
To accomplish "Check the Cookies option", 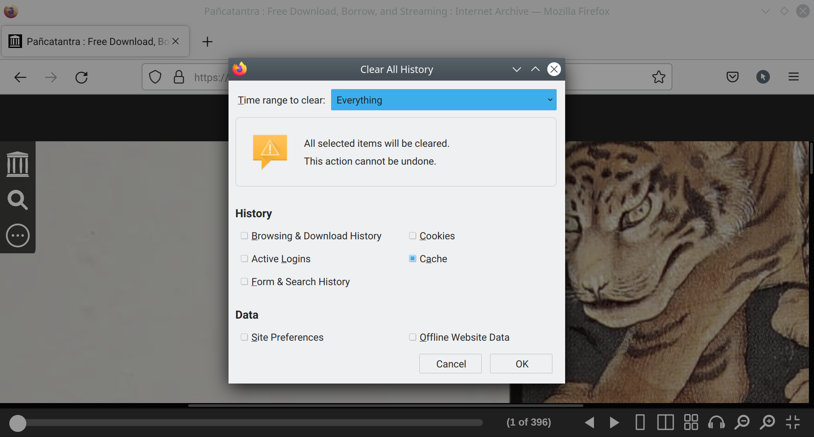I will coord(413,236).
